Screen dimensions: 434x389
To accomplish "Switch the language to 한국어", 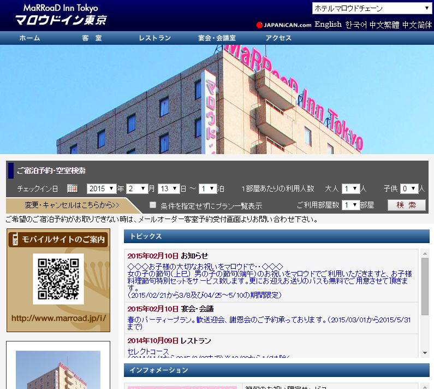I will [356, 25].
